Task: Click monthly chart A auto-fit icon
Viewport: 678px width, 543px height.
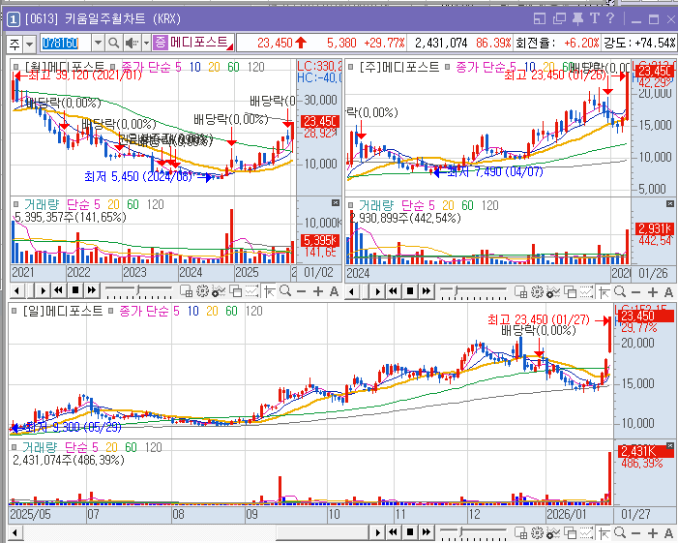Action: pos(334,291)
